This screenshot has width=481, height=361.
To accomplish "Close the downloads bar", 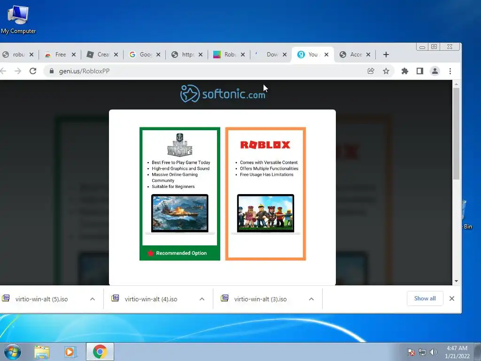I will [451, 298].
